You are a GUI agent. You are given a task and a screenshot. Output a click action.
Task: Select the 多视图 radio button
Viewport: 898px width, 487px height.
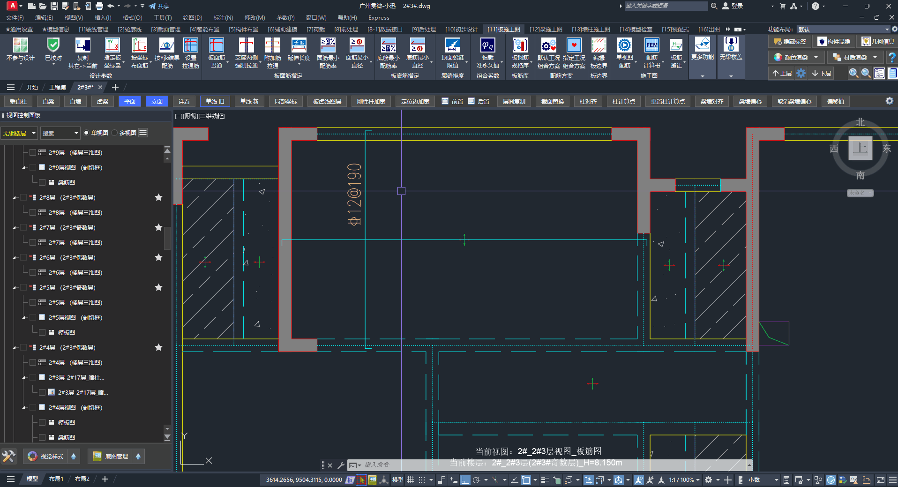click(114, 133)
